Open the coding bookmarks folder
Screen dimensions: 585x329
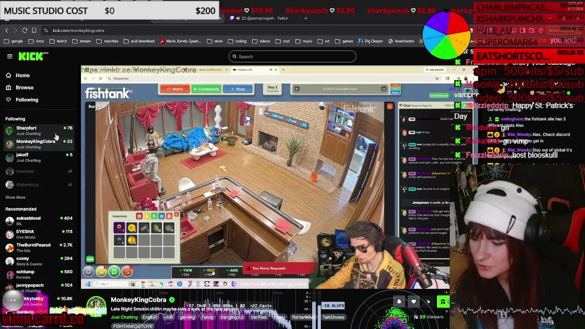point(237,41)
